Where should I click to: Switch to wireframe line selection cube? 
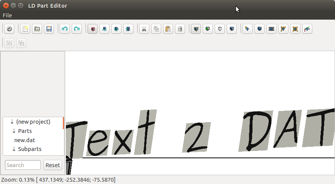point(220,29)
